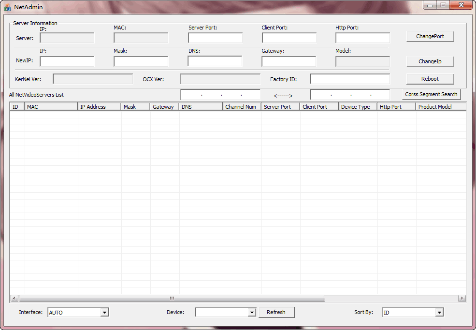The width and height of the screenshot is (476, 330).
Task: Click the Gateway input field
Action: pos(288,61)
